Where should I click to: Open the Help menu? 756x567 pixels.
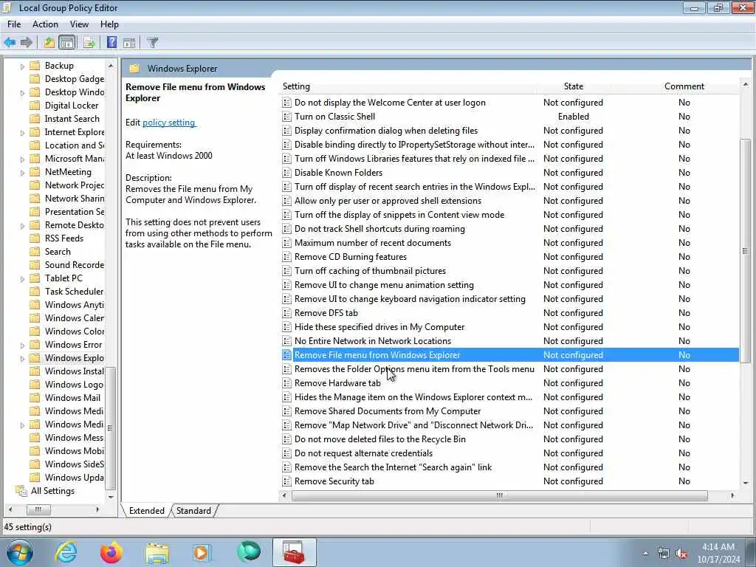click(109, 24)
